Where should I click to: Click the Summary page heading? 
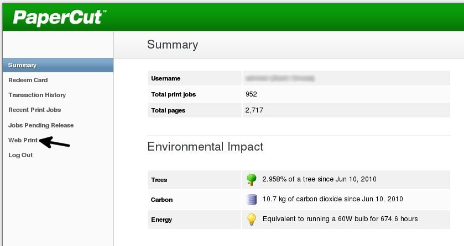[172, 45]
